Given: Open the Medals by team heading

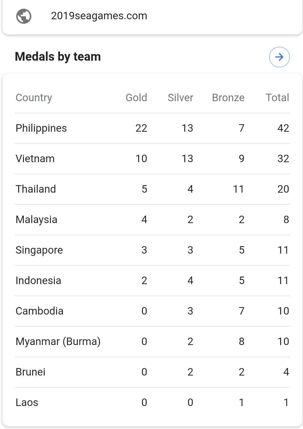Looking at the screenshot, I should pyautogui.click(x=58, y=57).
